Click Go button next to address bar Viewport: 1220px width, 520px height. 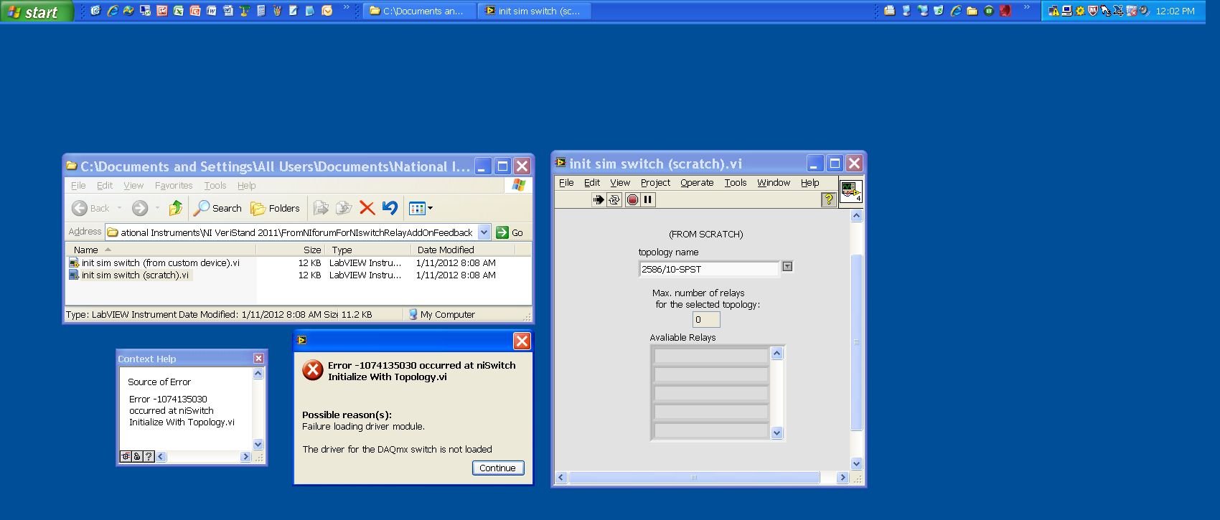point(510,232)
